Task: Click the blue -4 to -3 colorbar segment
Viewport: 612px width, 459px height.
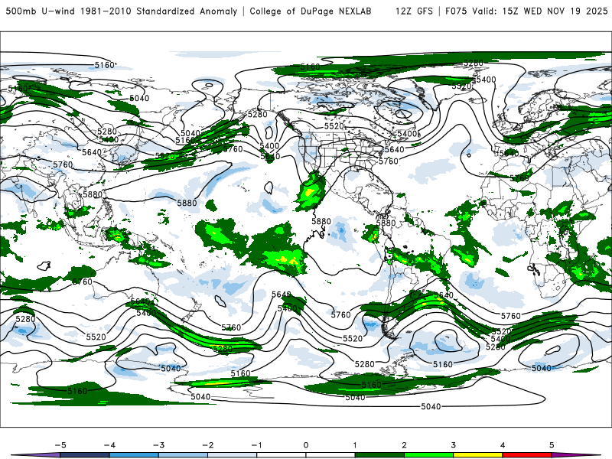Action: [134, 455]
